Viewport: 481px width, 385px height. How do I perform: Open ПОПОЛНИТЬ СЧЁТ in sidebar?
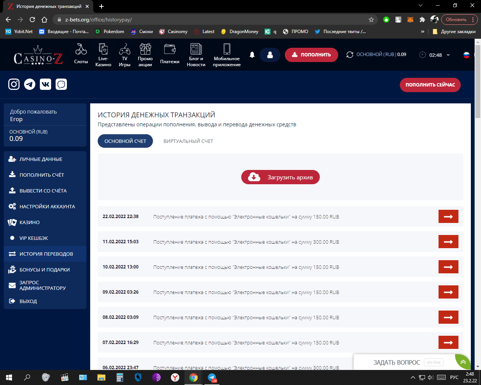(45, 175)
